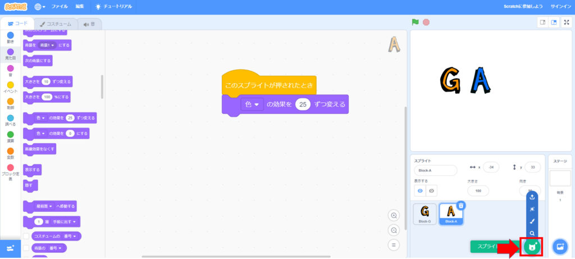Viewport: 575px width, 259px height.
Task: Click the block palette vertical scrollbar
Action: 102,87
